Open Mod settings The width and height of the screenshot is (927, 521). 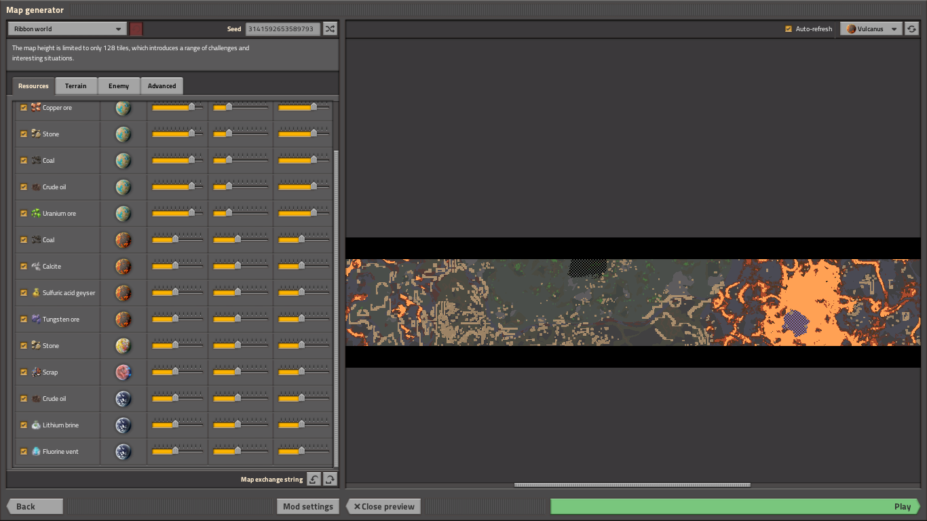(x=307, y=507)
